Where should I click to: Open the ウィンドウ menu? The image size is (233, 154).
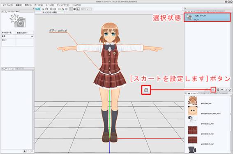pyautogui.click(x=63, y=5)
